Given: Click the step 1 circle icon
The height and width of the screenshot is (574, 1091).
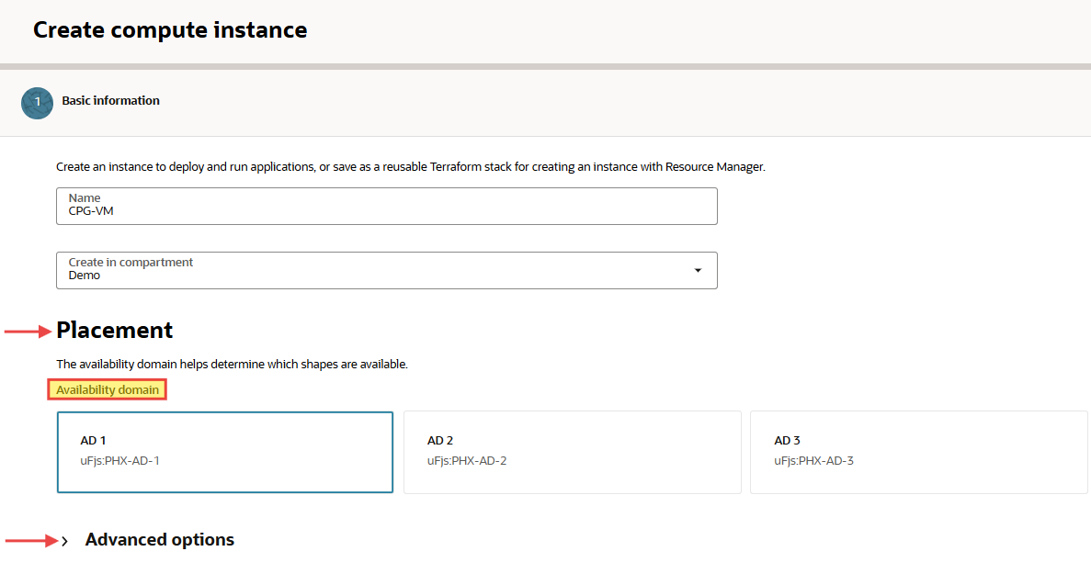Looking at the screenshot, I should tap(37, 104).
